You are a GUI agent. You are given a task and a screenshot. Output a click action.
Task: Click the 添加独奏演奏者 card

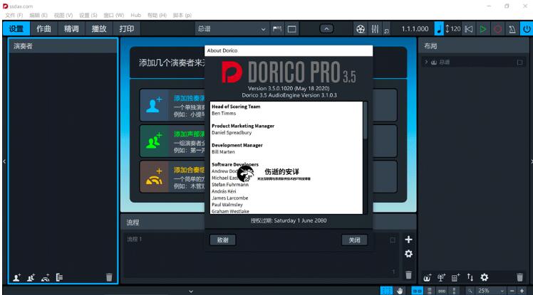click(x=172, y=105)
